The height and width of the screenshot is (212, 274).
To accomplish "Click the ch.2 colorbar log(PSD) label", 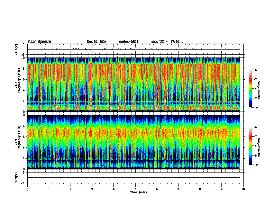I will (259, 148).
